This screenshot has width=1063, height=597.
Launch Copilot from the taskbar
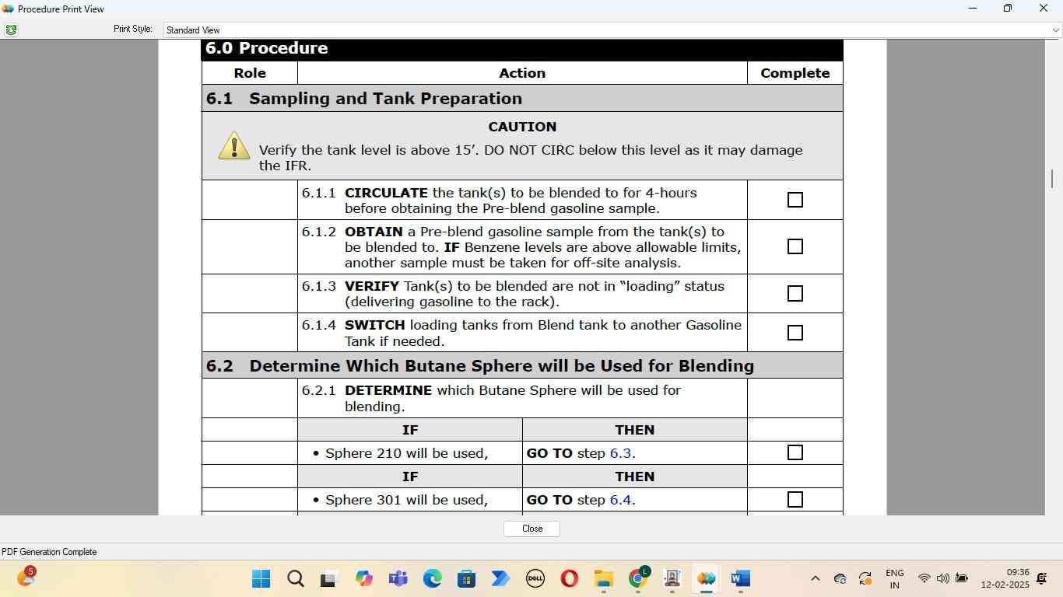[363, 578]
